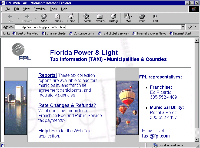Reload the page with Refresh icon

[x=57, y=18]
